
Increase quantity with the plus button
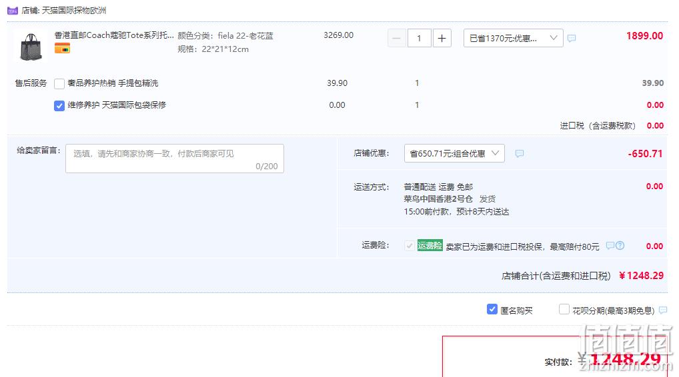click(x=442, y=38)
